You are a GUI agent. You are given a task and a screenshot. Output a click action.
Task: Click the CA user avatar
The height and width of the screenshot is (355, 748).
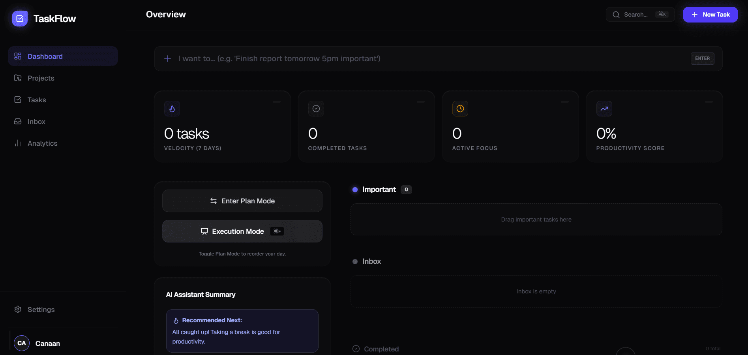[22, 343]
